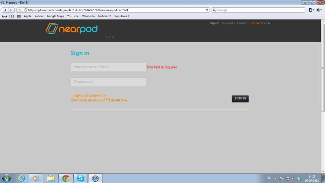Open the YouTube bookmark
325x183 pixels.
pos(73,16)
